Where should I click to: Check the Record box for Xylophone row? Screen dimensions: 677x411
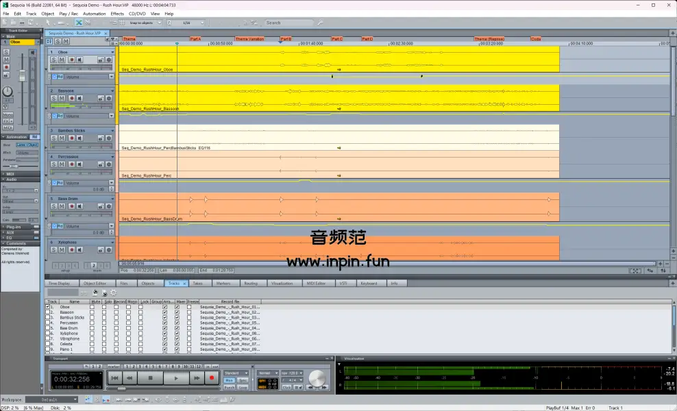pyautogui.click(x=116, y=334)
